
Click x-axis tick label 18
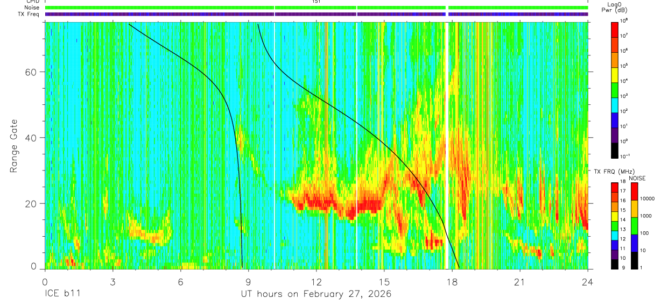452,282
